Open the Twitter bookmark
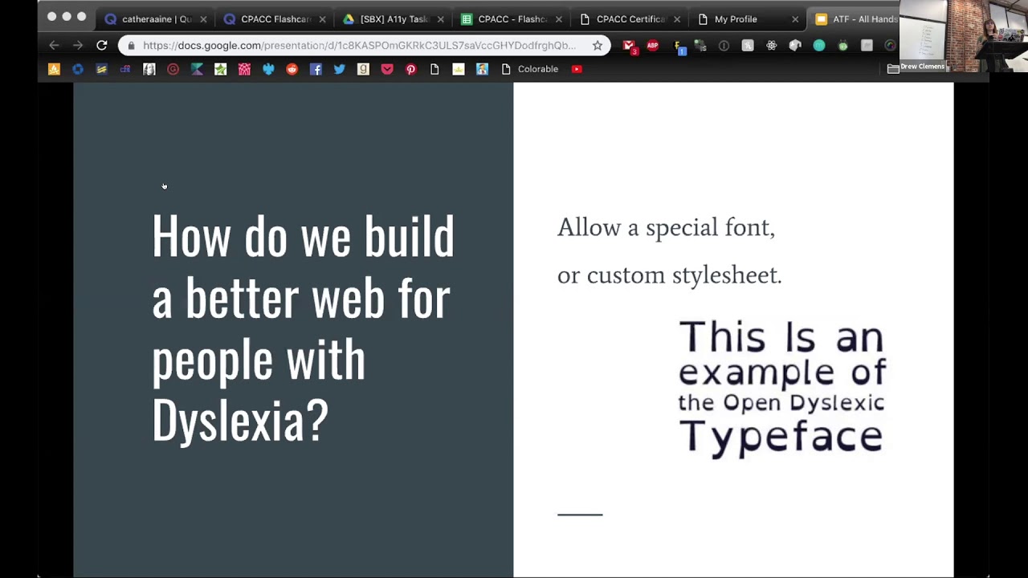Image resolution: width=1028 pixels, height=578 pixels. click(x=340, y=69)
